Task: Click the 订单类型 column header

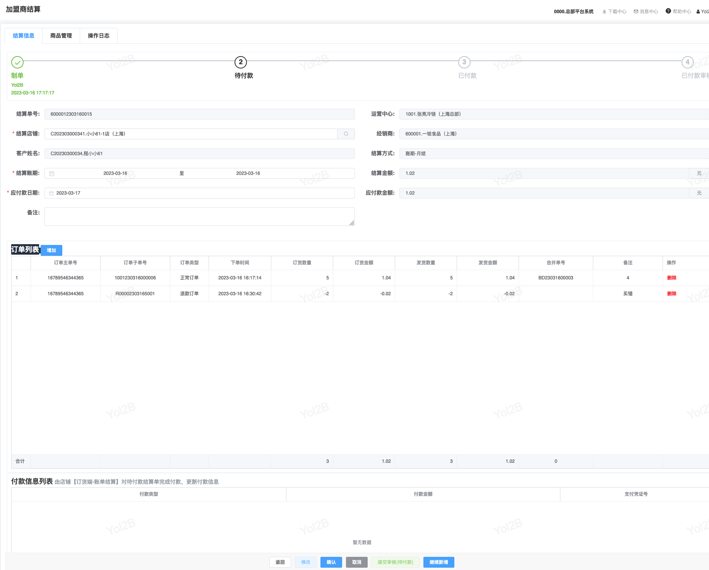Action: (189, 263)
